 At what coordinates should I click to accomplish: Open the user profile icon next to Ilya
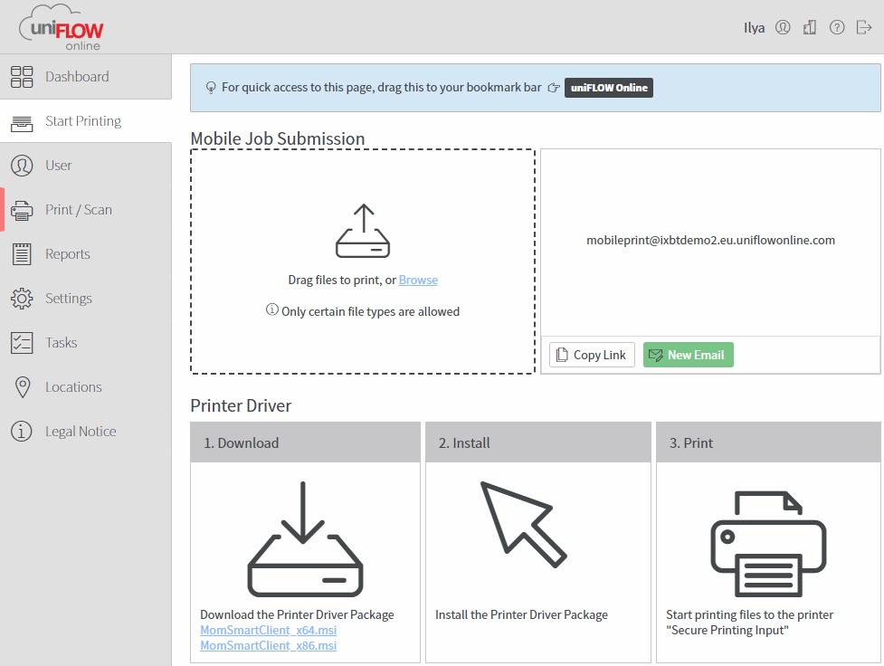coord(783,27)
